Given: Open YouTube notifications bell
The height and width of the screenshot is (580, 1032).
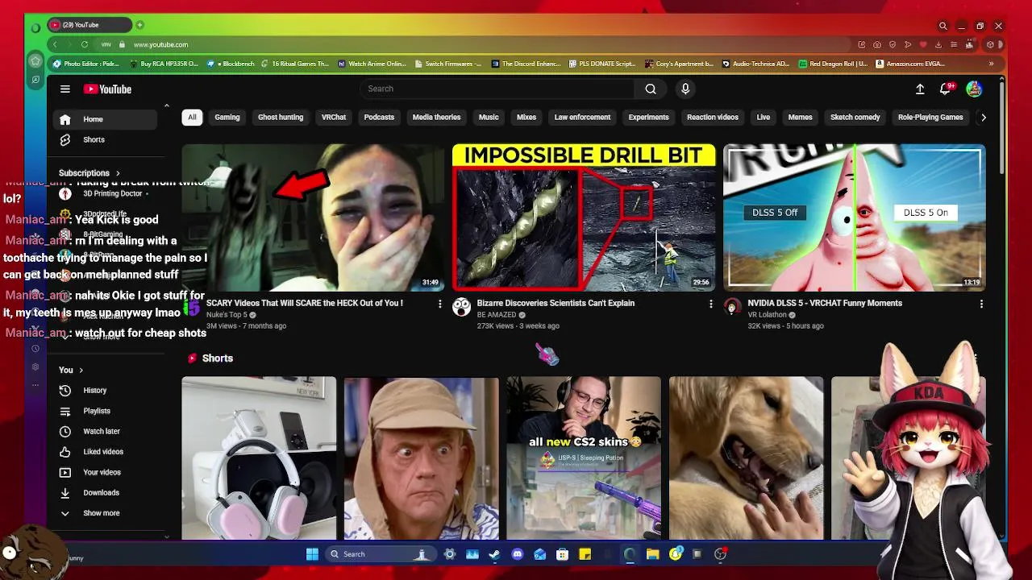Looking at the screenshot, I should point(946,89).
